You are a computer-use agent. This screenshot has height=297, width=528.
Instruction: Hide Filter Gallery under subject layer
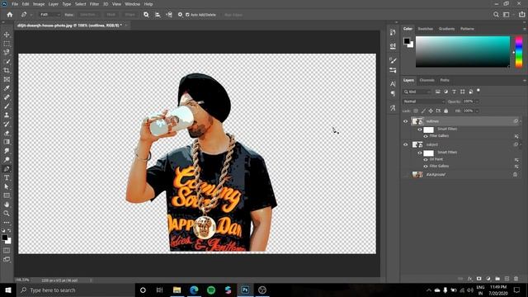[426, 166]
